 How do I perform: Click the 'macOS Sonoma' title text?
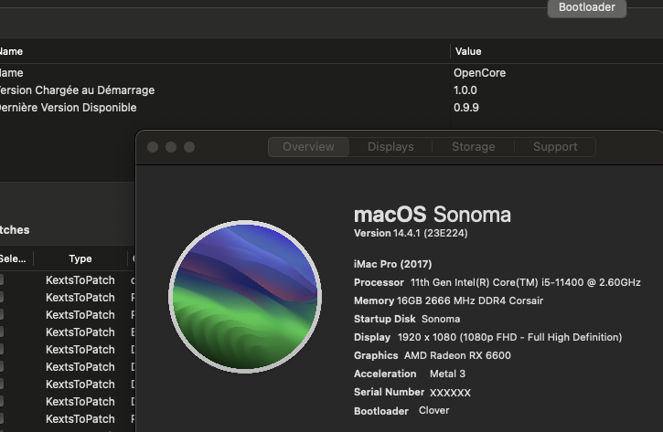(433, 215)
